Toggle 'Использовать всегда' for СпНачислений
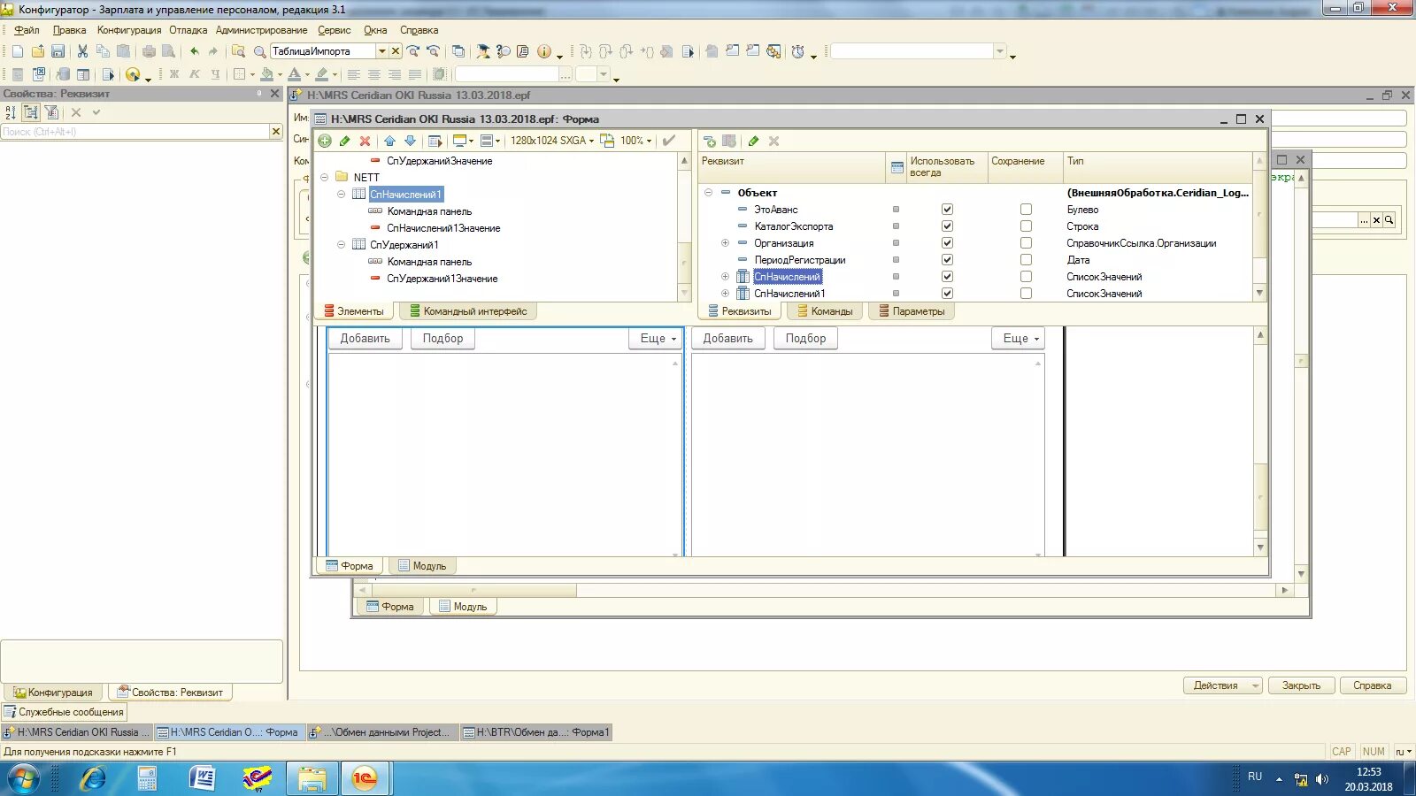This screenshot has height=796, width=1416. tap(947, 277)
